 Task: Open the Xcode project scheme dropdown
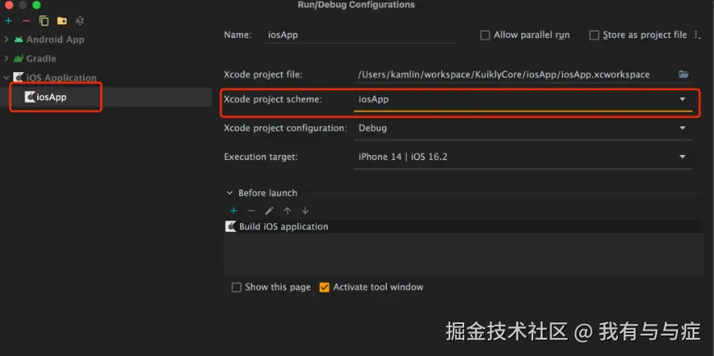[x=683, y=99]
